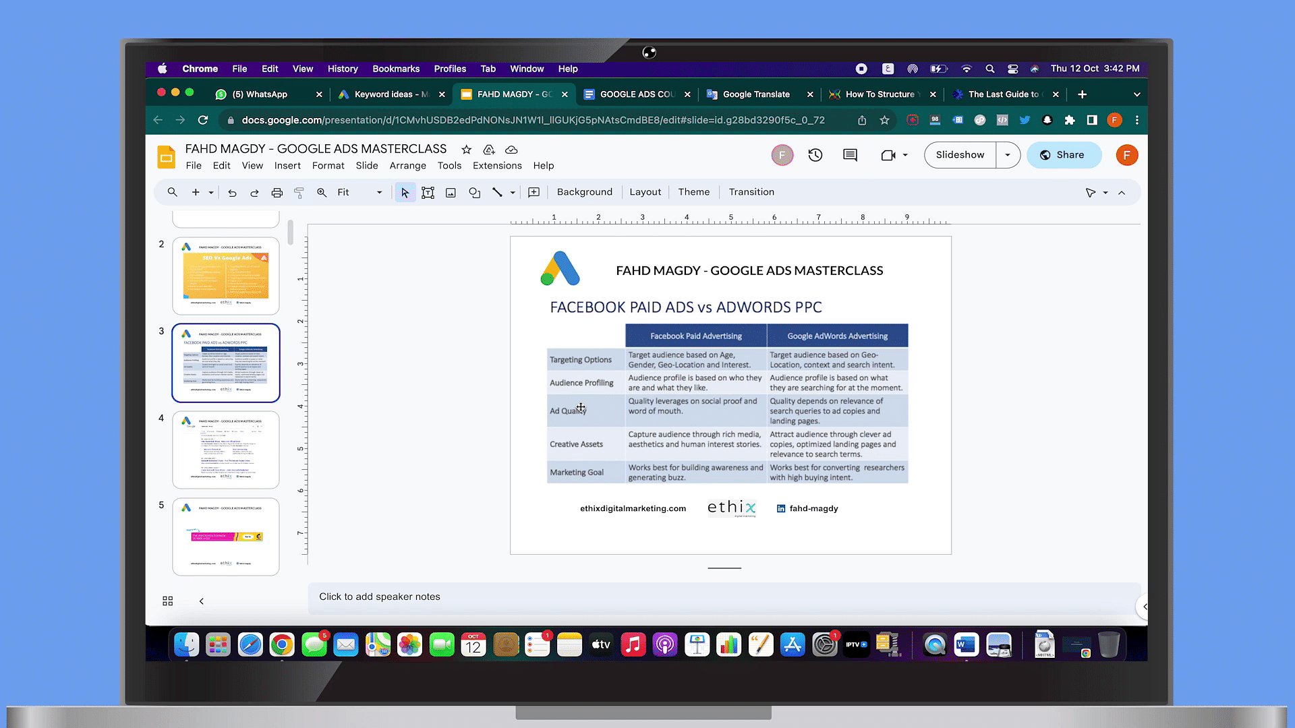Expand Chrome tab search chevron
The width and height of the screenshot is (1295, 728).
point(1137,94)
